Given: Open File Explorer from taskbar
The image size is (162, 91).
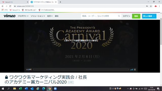Looking at the screenshot, I should click(x=14, y=89).
